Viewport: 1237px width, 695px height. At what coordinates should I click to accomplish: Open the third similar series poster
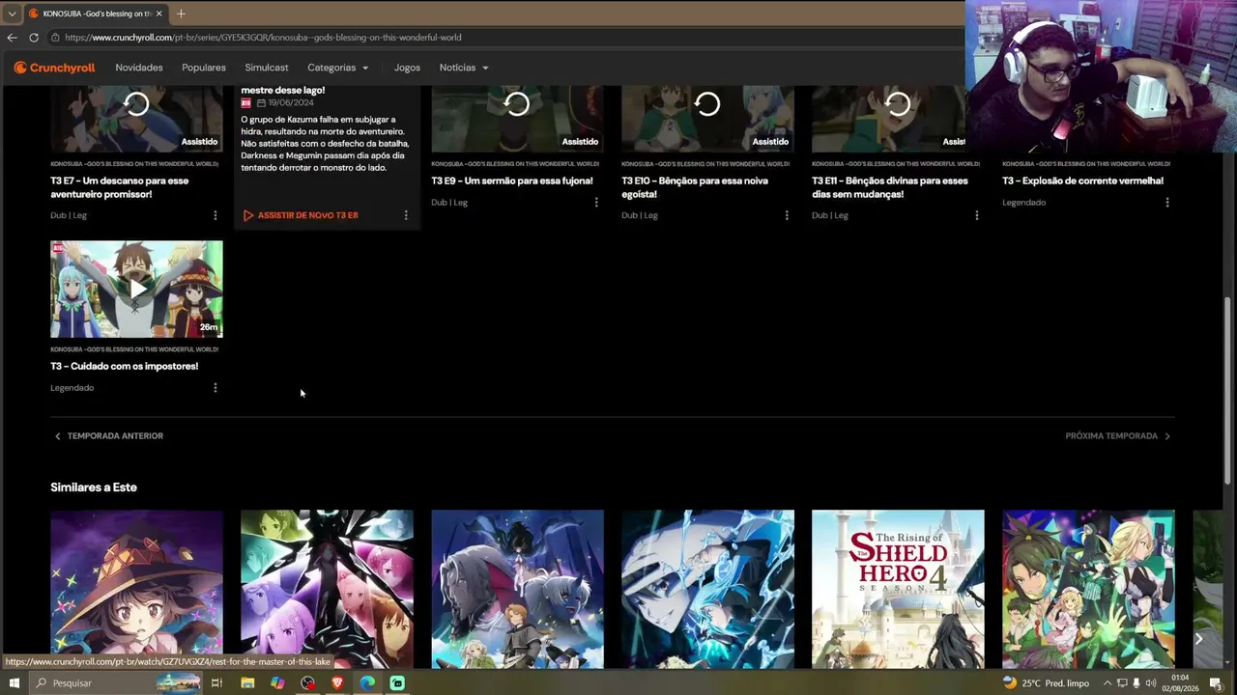pos(517,589)
